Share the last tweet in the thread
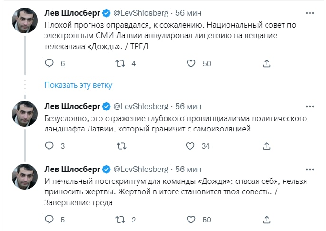 tap(267, 219)
